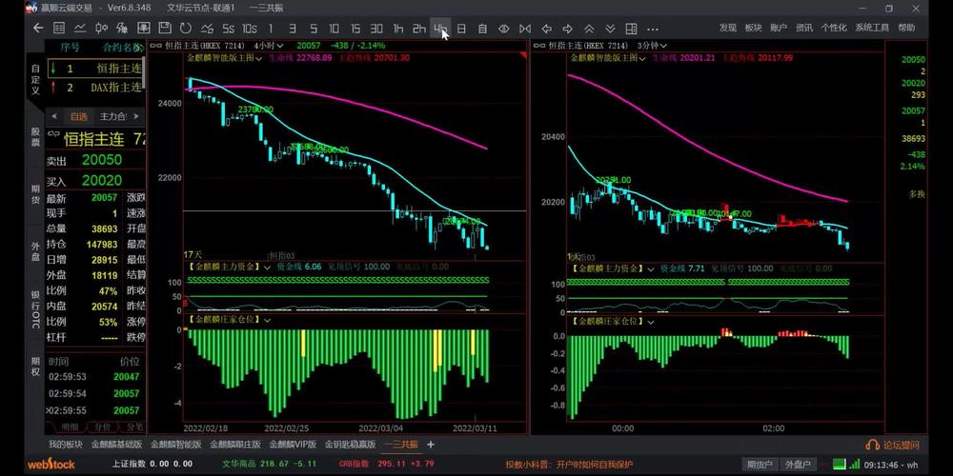
Task: Select the 4h period icon
Action: coord(440,29)
